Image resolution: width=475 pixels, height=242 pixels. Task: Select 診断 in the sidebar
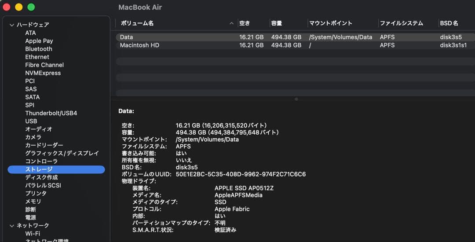click(x=31, y=209)
